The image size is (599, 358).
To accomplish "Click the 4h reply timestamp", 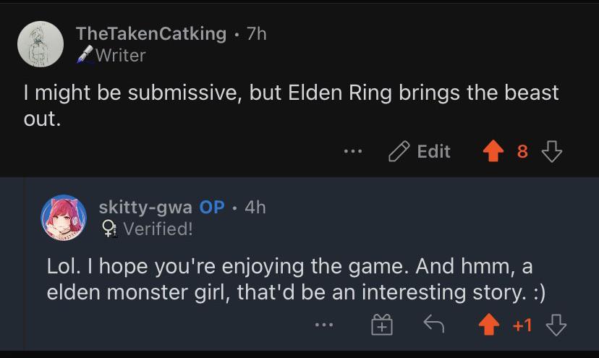I will tap(255, 207).
